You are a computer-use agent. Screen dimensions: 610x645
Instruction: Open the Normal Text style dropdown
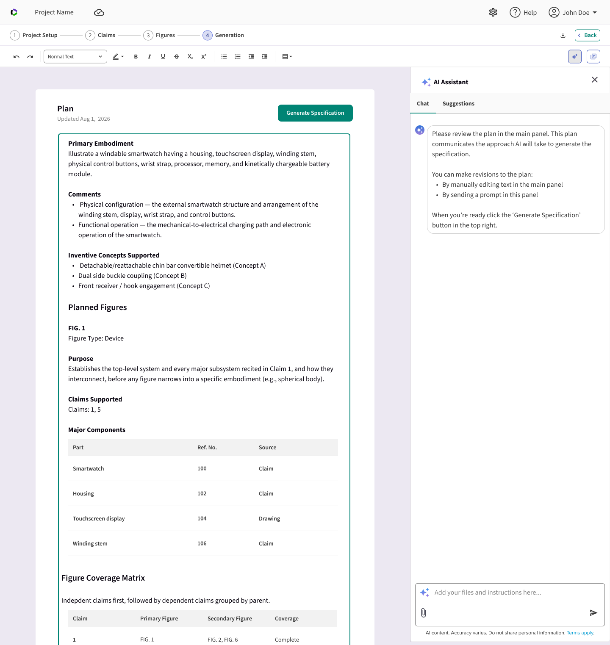(75, 57)
